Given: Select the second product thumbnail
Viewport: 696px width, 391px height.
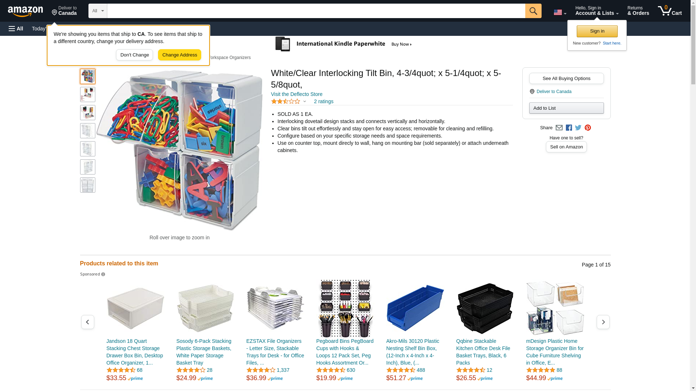Looking at the screenshot, I should (87, 94).
